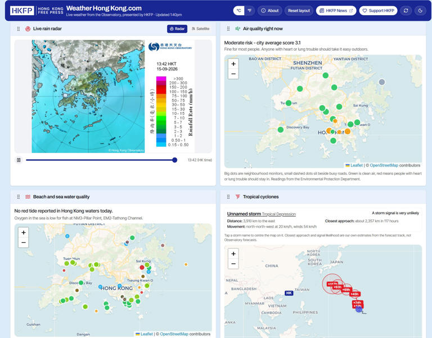
Task: Zoom out on the beach water map
Action: [24, 243]
